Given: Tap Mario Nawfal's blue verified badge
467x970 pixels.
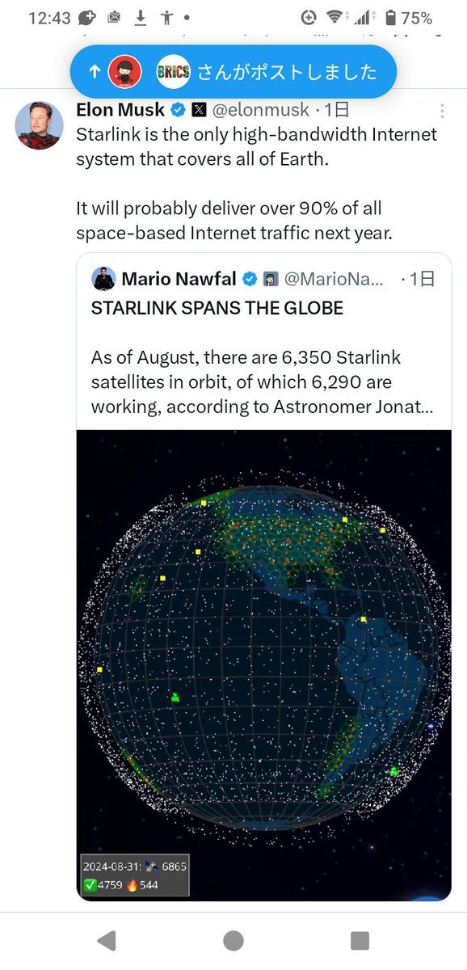Looking at the screenshot, I should tap(250, 279).
